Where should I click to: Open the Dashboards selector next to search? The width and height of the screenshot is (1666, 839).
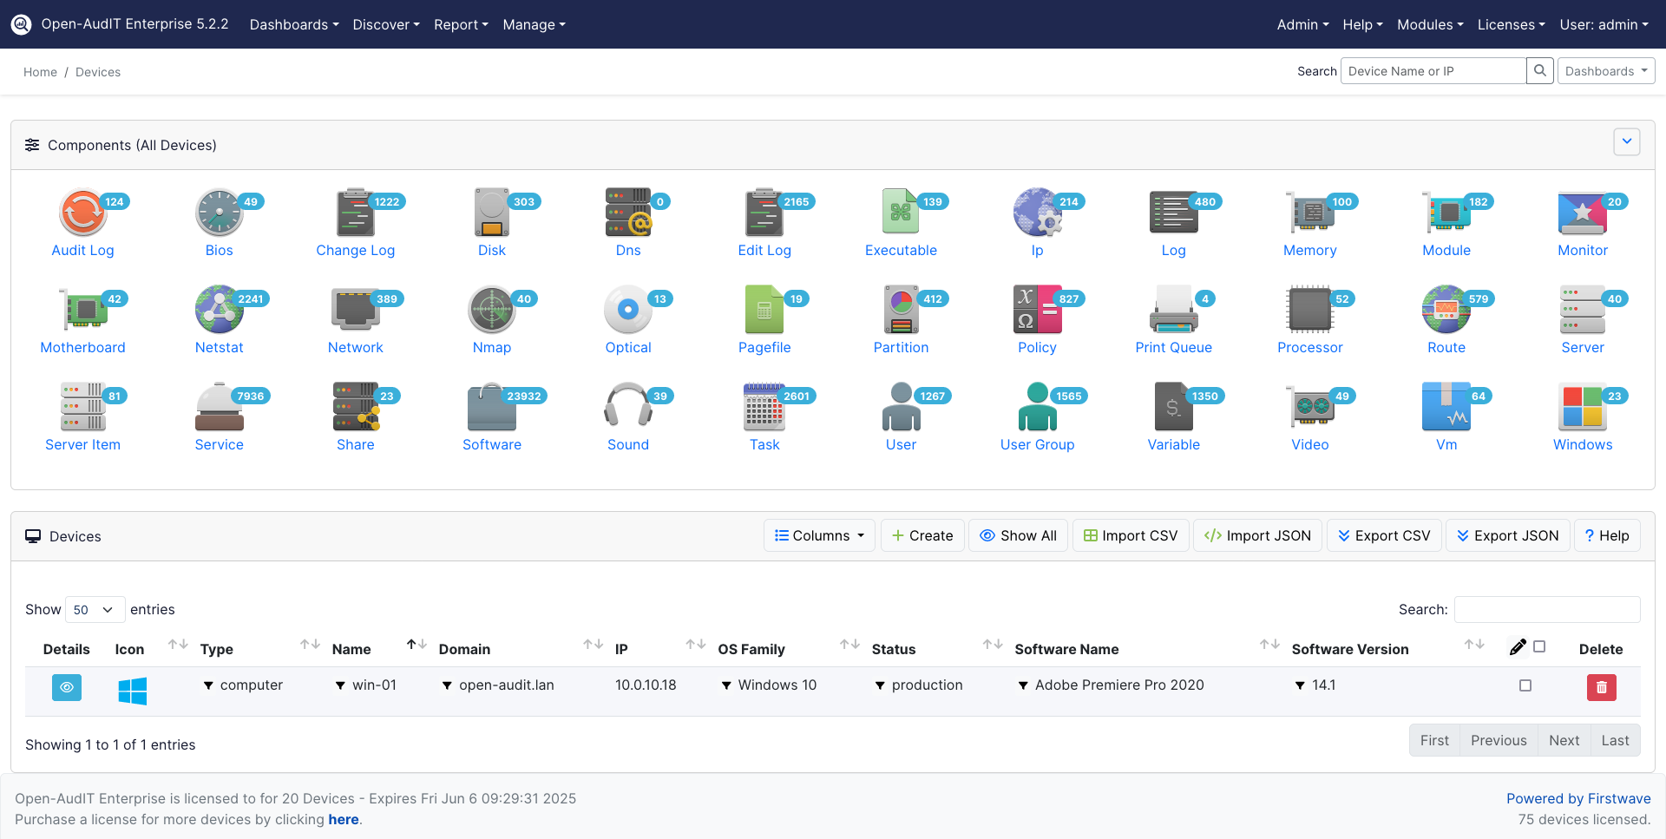pyautogui.click(x=1605, y=70)
